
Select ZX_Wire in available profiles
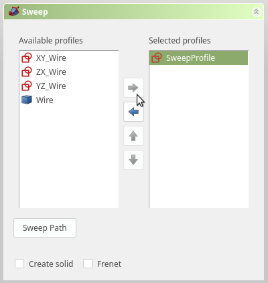coord(69,72)
